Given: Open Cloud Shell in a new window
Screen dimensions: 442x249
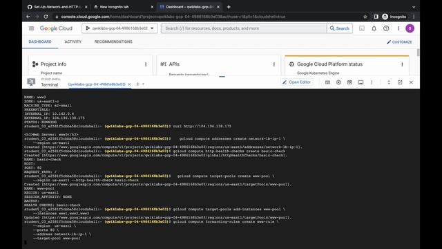Looking at the screenshot, I should coord(400,82).
